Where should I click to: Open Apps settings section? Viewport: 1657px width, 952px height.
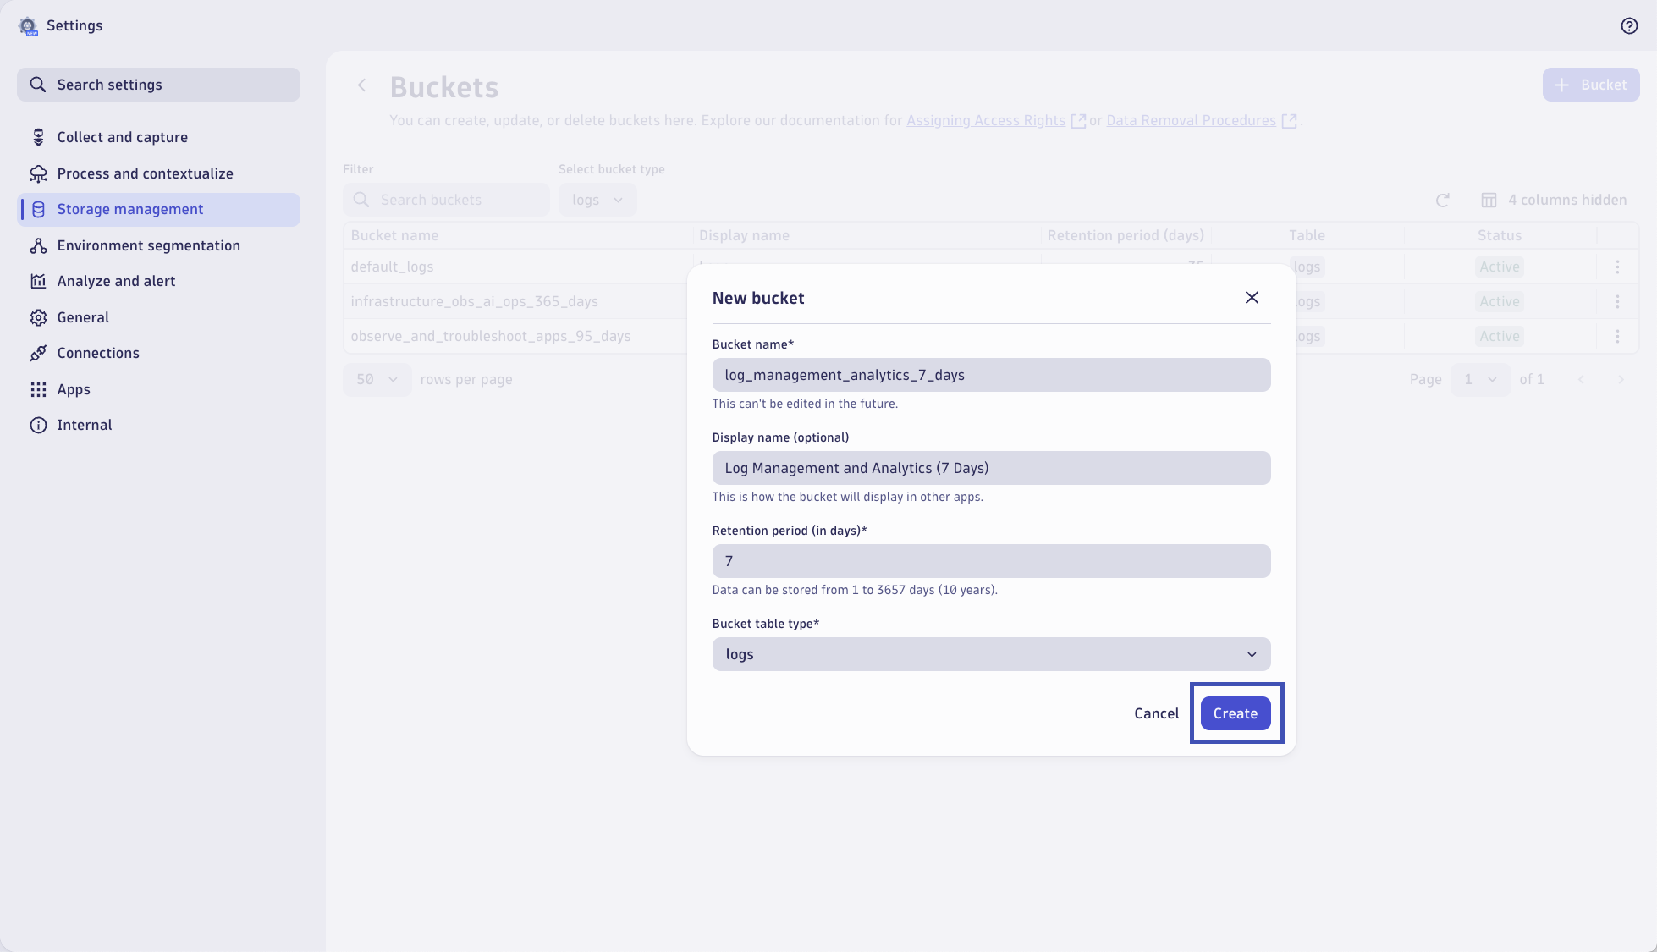pyautogui.click(x=158, y=389)
